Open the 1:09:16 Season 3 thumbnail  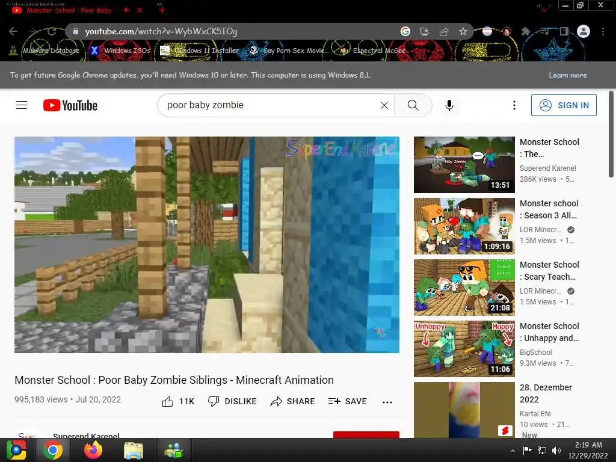(464, 226)
